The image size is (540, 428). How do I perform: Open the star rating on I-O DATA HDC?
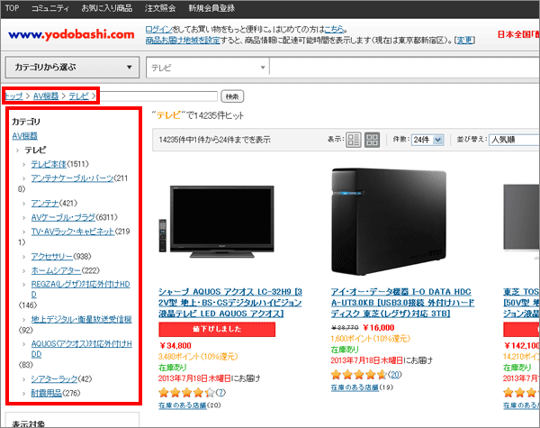tap(358, 375)
